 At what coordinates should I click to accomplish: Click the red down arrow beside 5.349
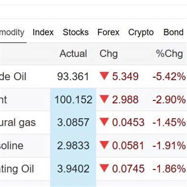[104, 76]
